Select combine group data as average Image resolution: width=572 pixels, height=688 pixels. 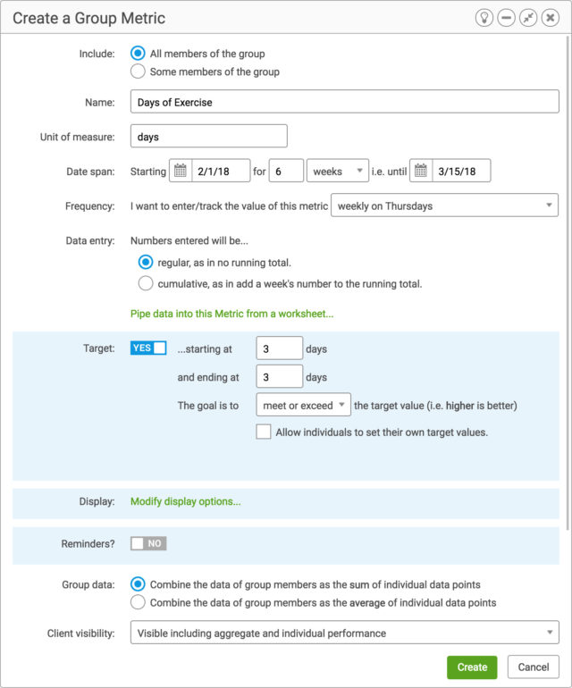(x=138, y=602)
